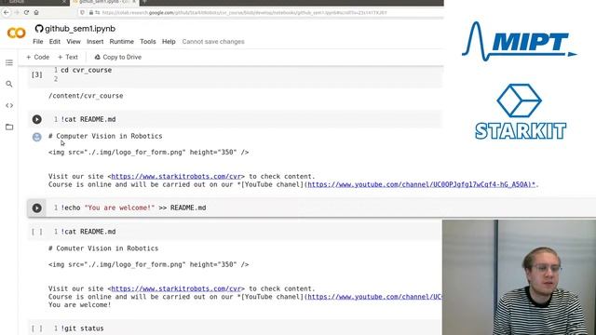Click the output collapse icon under first cat cell

click(37, 137)
